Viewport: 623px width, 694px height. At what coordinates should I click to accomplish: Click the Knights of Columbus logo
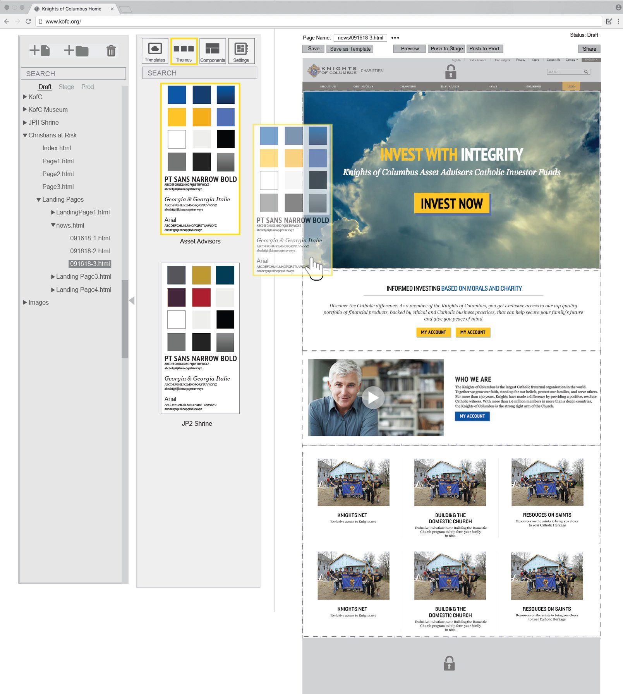pyautogui.click(x=332, y=70)
